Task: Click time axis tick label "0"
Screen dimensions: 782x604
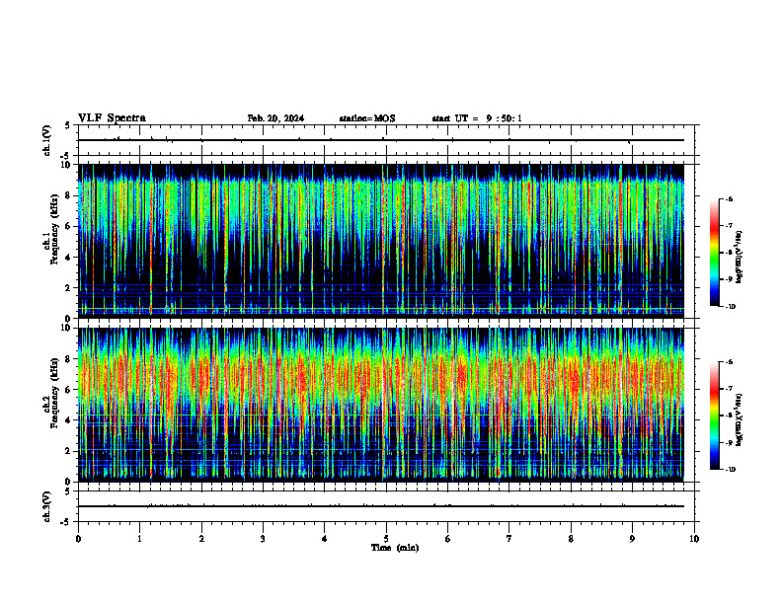Action: point(78,539)
